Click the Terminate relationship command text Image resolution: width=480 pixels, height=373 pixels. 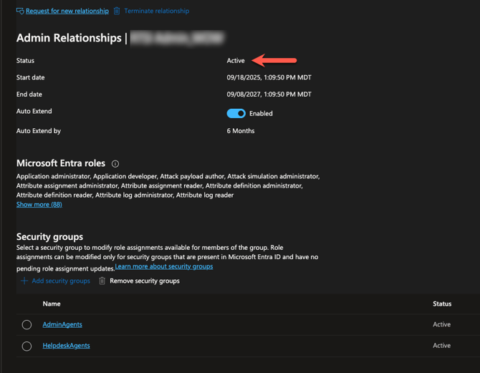point(156,11)
